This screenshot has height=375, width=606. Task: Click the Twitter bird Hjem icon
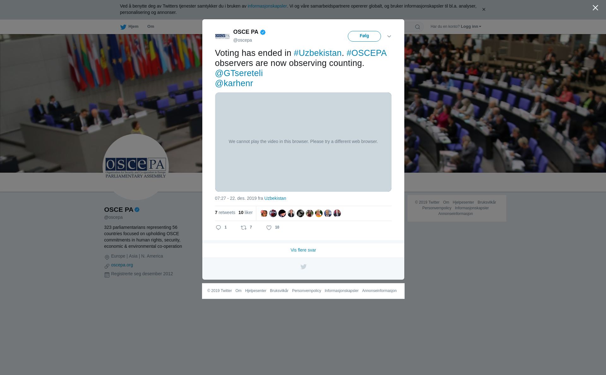point(123,27)
